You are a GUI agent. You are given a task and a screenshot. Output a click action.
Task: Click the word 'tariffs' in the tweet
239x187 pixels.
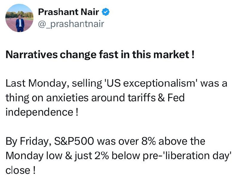(x=142, y=98)
